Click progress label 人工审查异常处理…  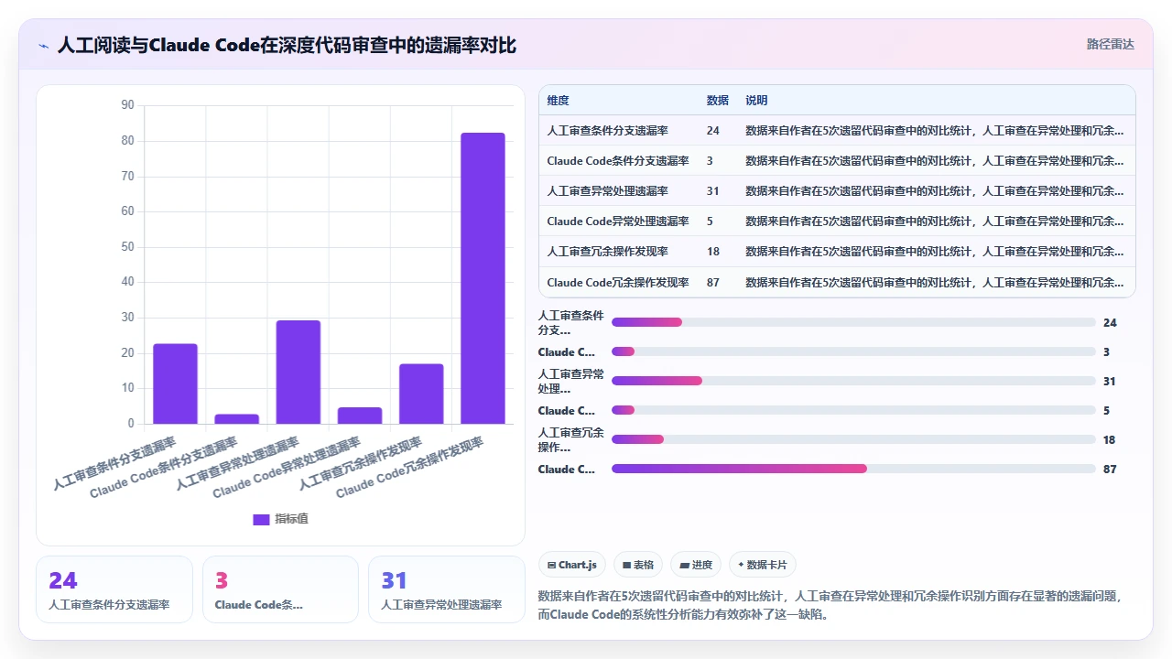[x=570, y=381]
